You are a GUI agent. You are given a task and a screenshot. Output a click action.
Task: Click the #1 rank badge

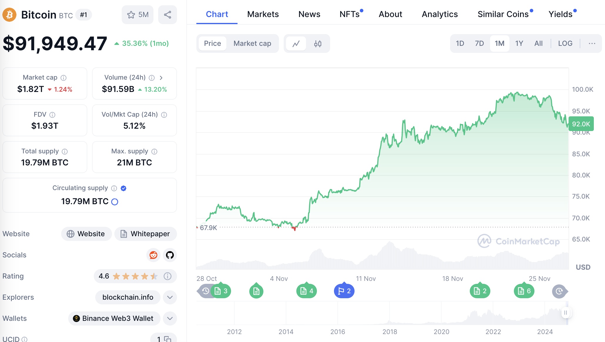(84, 15)
